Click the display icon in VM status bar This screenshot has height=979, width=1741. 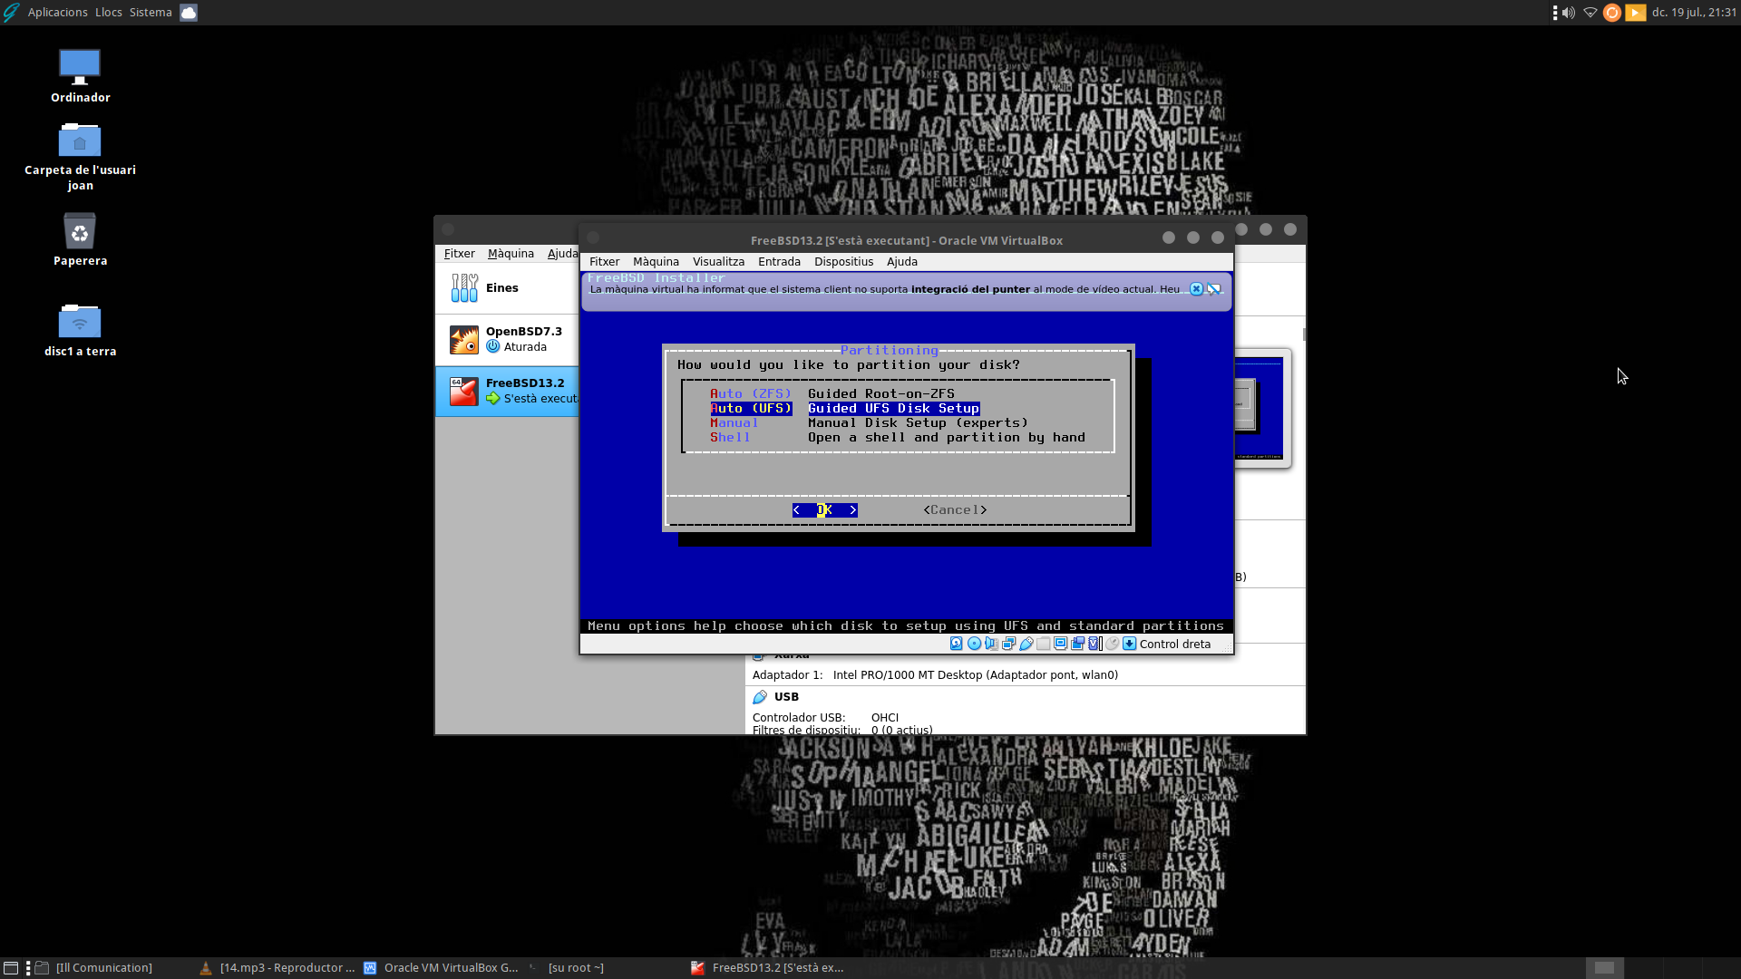point(1060,644)
